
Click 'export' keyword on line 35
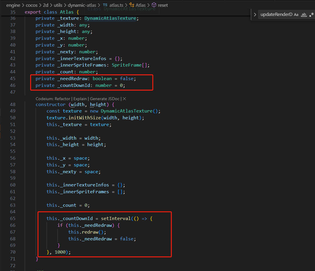click(x=33, y=12)
